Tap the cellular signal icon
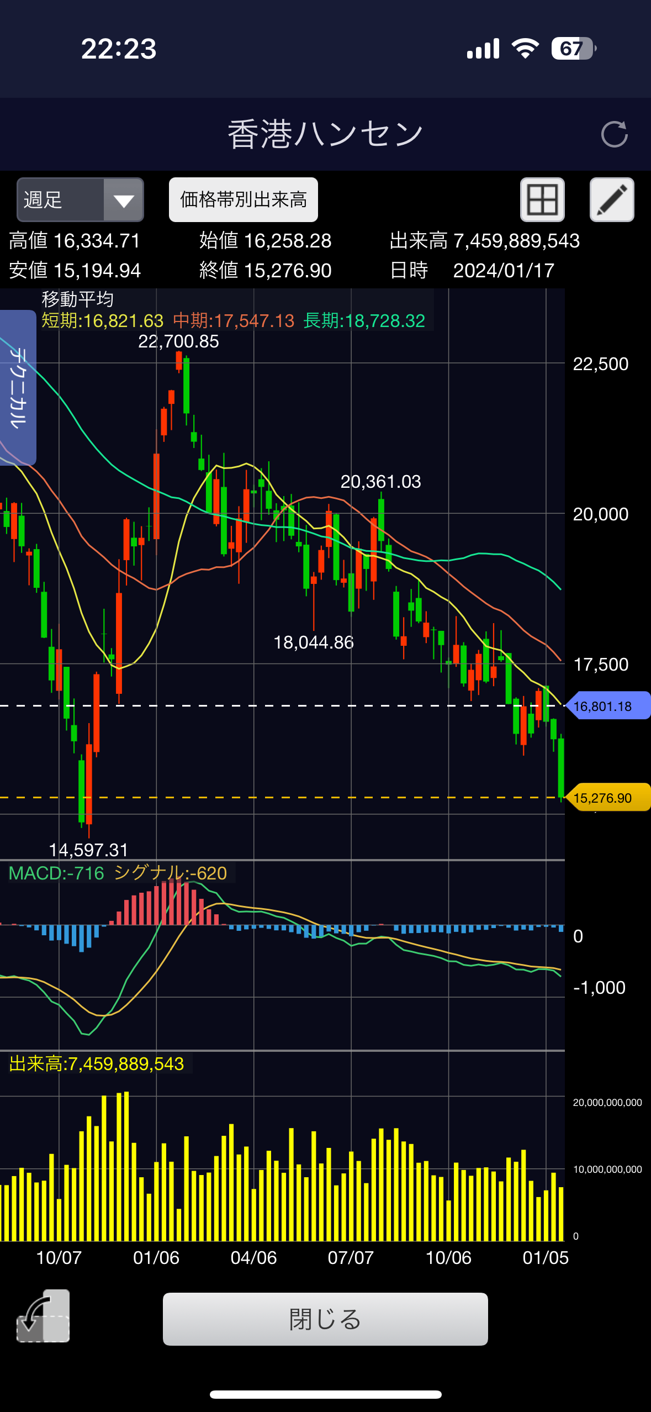 tap(483, 49)
